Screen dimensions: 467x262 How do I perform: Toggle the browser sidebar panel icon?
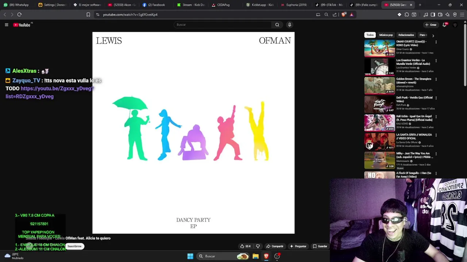coord(433,15)
